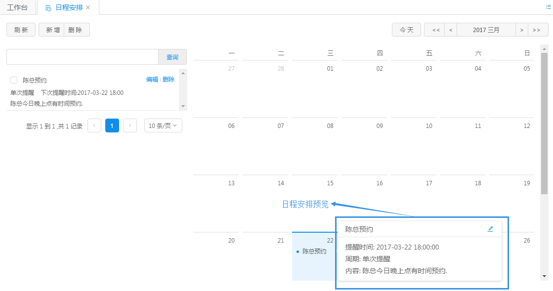Advance to next month with > button

(522, 30)
